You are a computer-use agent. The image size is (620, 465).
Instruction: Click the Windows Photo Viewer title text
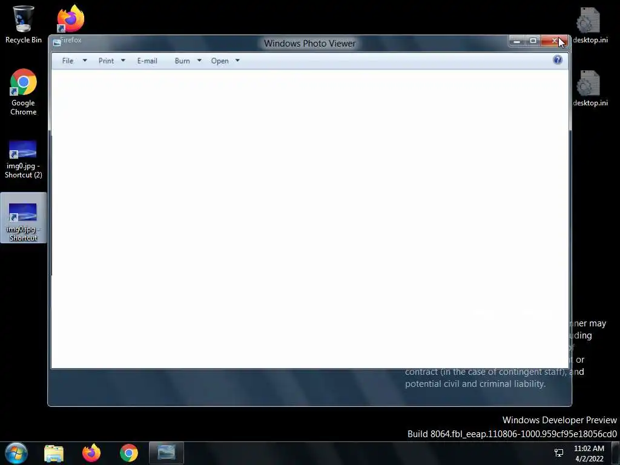pos(309,44)
